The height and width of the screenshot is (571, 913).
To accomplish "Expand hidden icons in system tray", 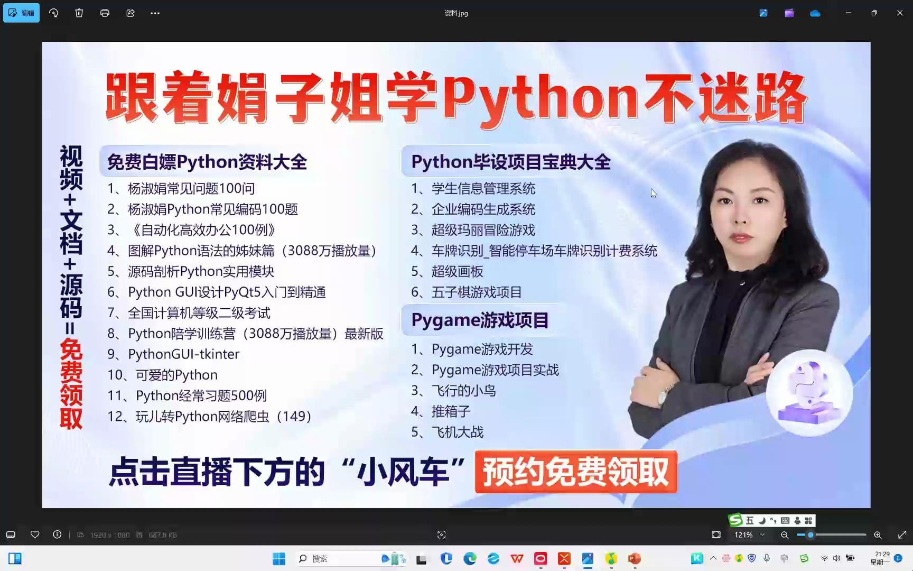I will coord(713,558).
